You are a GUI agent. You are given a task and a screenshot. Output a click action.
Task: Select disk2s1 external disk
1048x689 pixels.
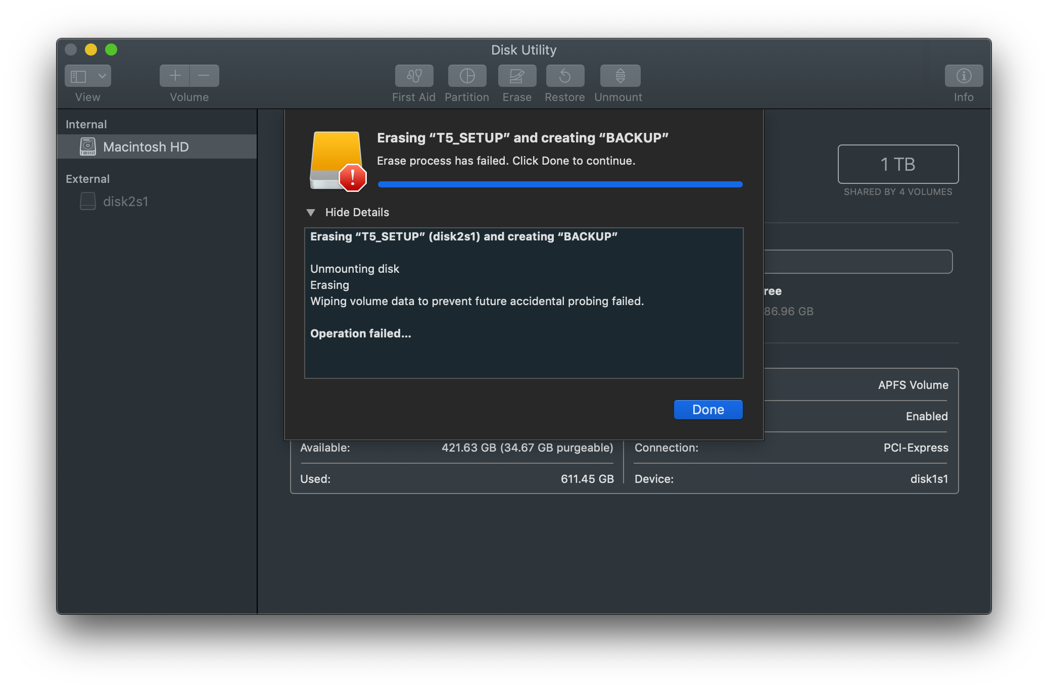[125, 202]
